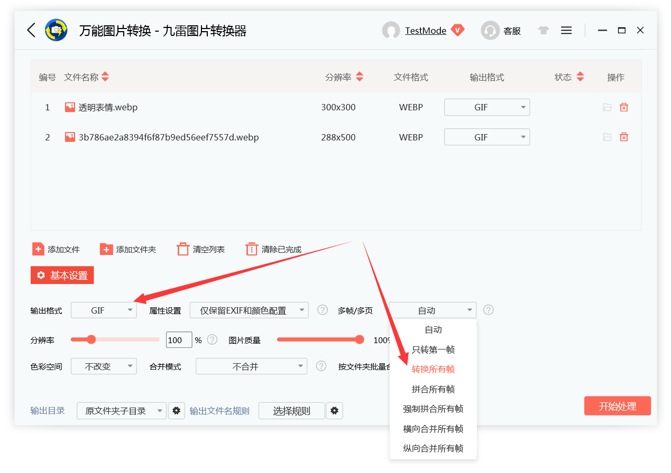Image resolution: width=671 pixels, height=473 pixels.
Task: Show help for 属性设置 option
Action: (323, 310)
